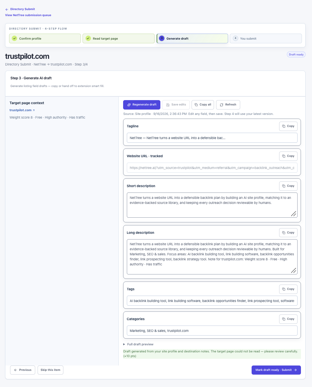Focus the Tagline input field
The height and width of the screenshot is (387, 312).
(212, 138)
